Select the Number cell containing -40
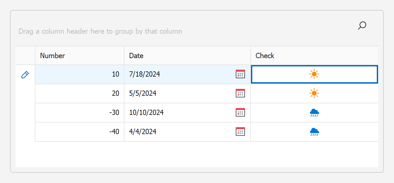Viewport: 394px width, 183px height. [x=79, y=132]
